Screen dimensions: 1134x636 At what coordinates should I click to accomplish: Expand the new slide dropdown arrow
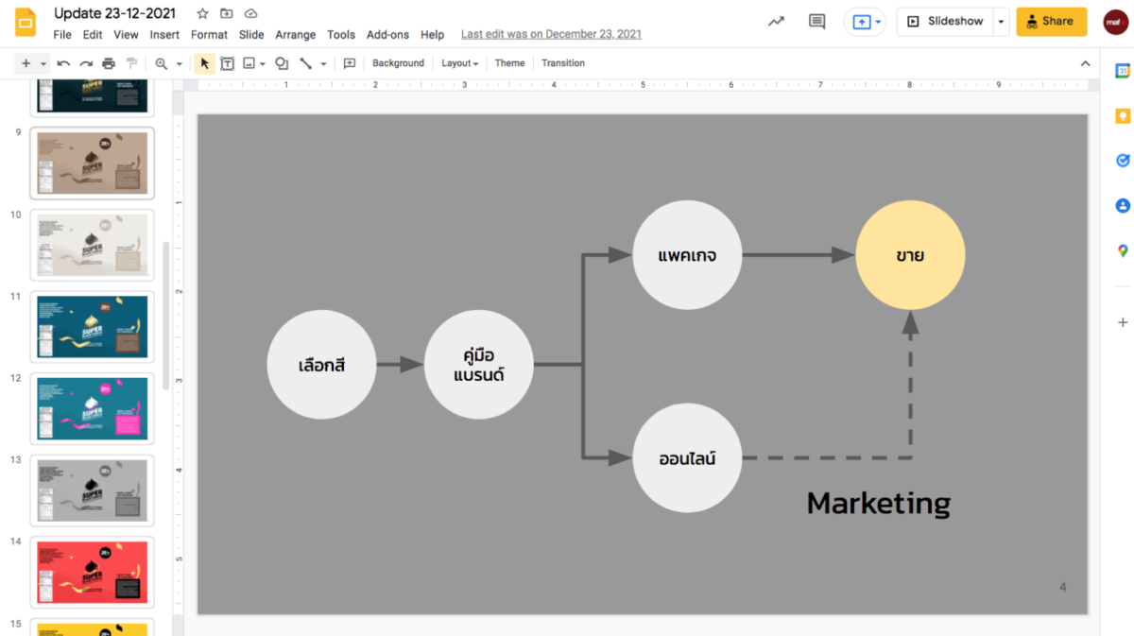click(x=43, y=63)
